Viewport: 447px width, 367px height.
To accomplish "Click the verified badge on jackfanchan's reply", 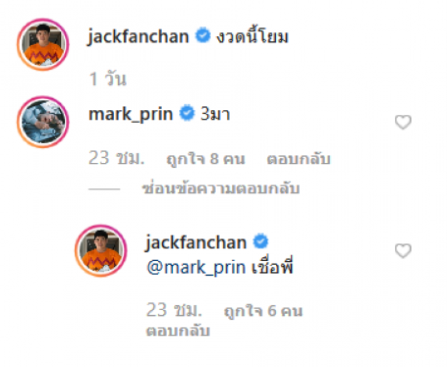I will pyautogui.click(x=261, y=242).
